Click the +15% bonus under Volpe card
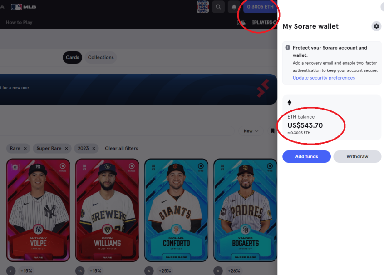Screen dimensions: 384x275 [x=26, y=271]
